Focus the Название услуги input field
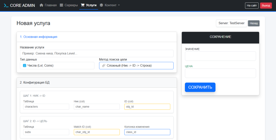The width and height of the screenshot is (276, 140). coord(97,53)
